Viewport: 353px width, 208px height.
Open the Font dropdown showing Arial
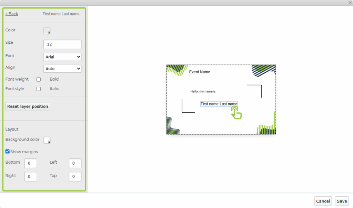62,57
